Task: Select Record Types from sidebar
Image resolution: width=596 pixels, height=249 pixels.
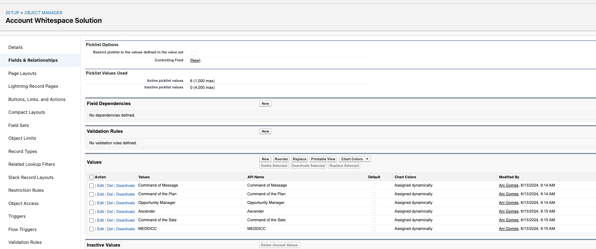Action: 23,152
